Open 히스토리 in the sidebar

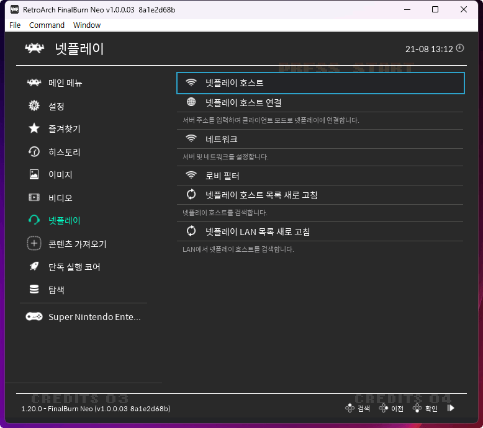(x=65, y=152)
